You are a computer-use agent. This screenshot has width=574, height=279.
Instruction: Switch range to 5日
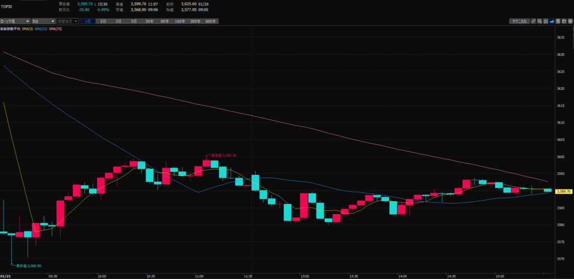pos(133,21)
